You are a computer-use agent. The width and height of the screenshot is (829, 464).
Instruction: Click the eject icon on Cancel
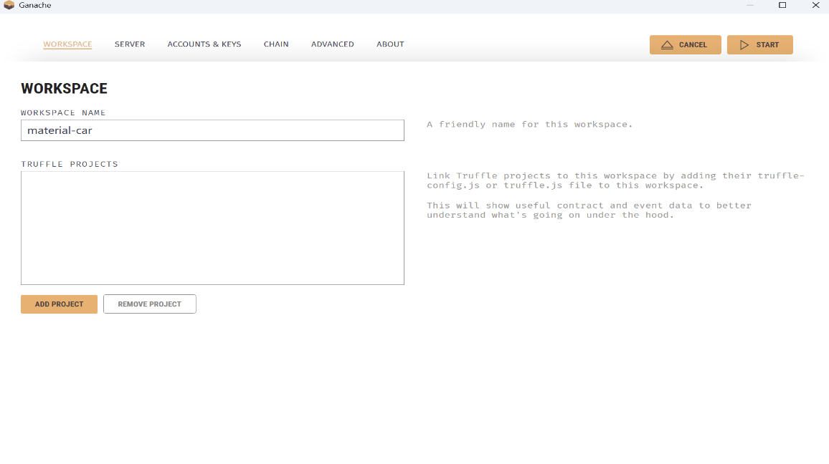pyautogui.click(x=667, y=45)
